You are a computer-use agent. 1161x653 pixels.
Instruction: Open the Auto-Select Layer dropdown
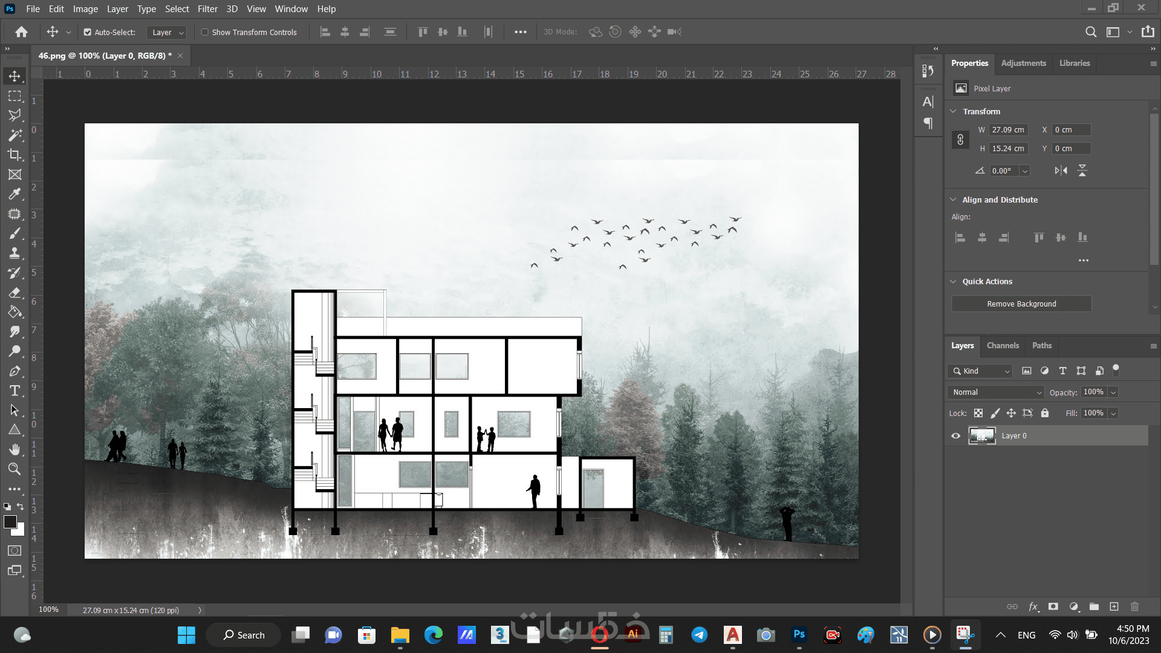(167, 32)
